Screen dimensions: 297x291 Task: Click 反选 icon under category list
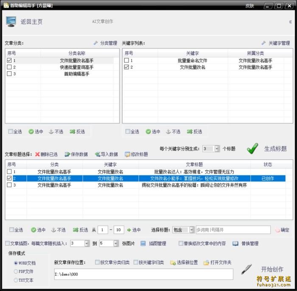pos(73,131)
